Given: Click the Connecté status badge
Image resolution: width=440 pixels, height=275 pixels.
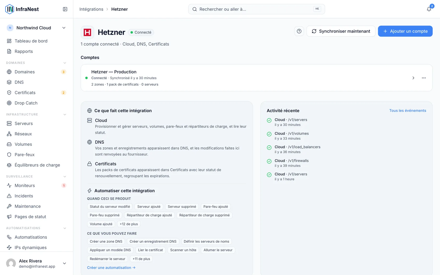Looking at the screenshot, I should tap(141, 32).
